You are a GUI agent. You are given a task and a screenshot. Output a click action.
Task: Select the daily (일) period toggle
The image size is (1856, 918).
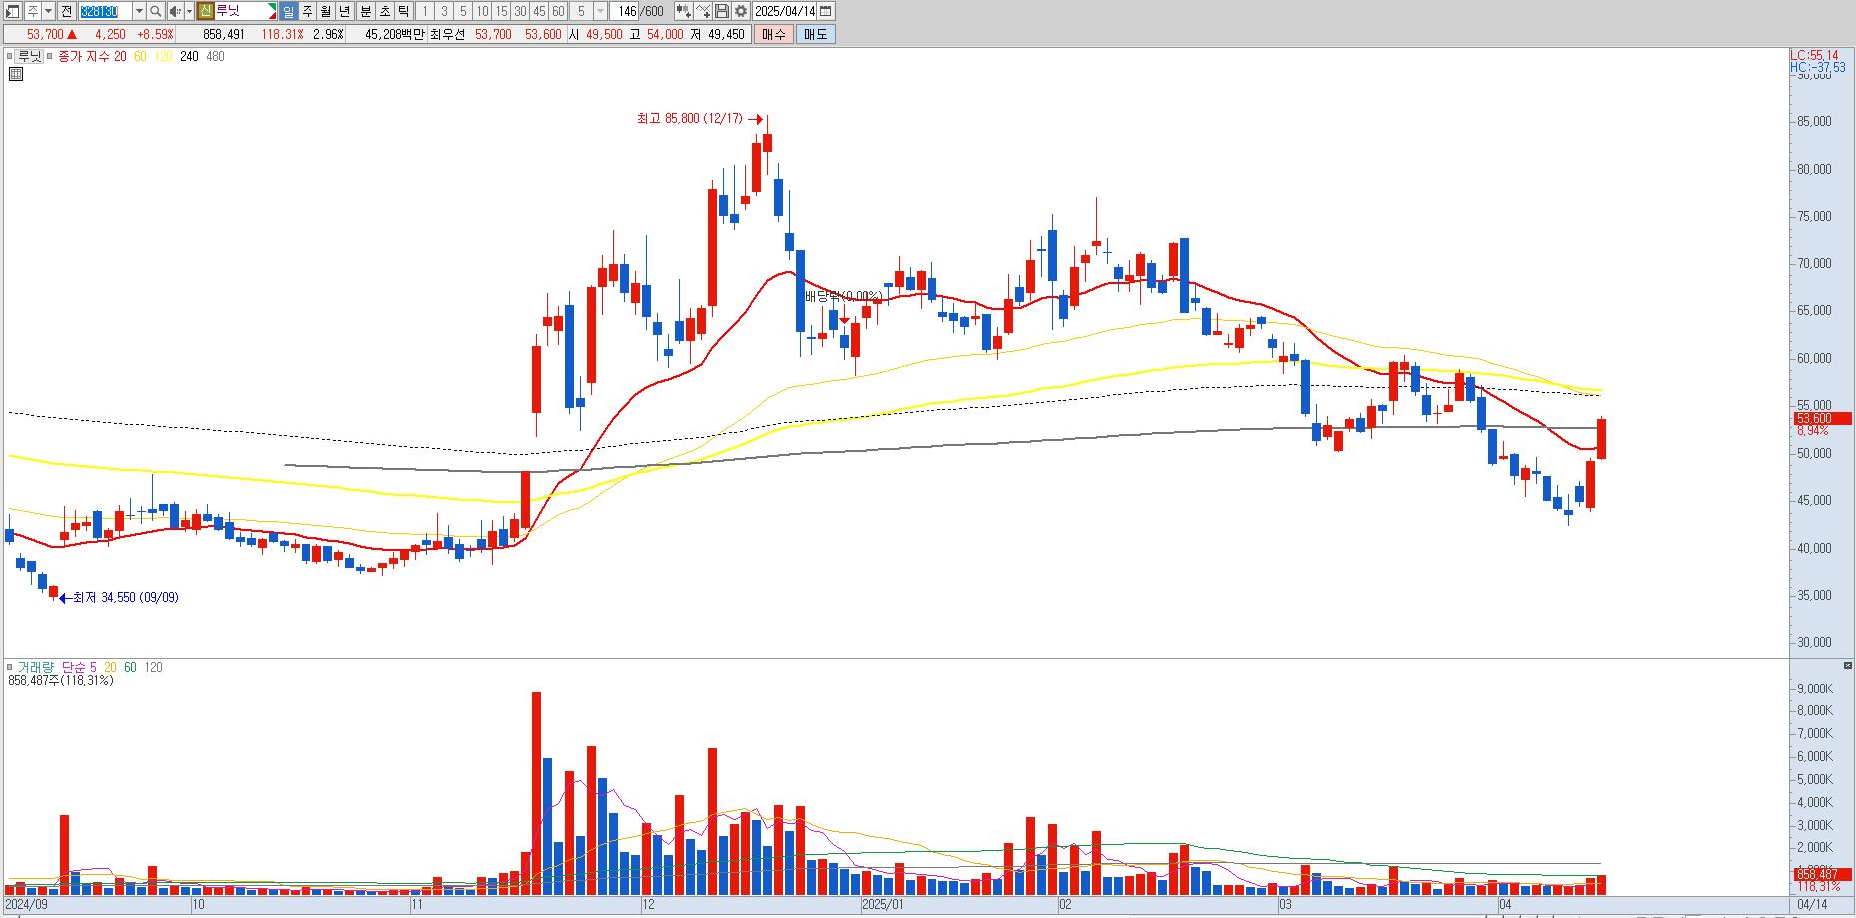click(x=288, y=11)
